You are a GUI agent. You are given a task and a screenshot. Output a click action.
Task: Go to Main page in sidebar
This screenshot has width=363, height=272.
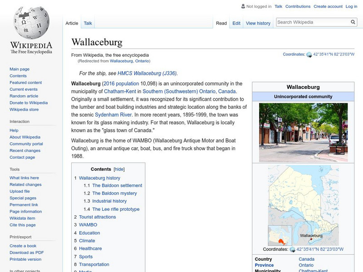pyautogui.click(x=20, y=69)
